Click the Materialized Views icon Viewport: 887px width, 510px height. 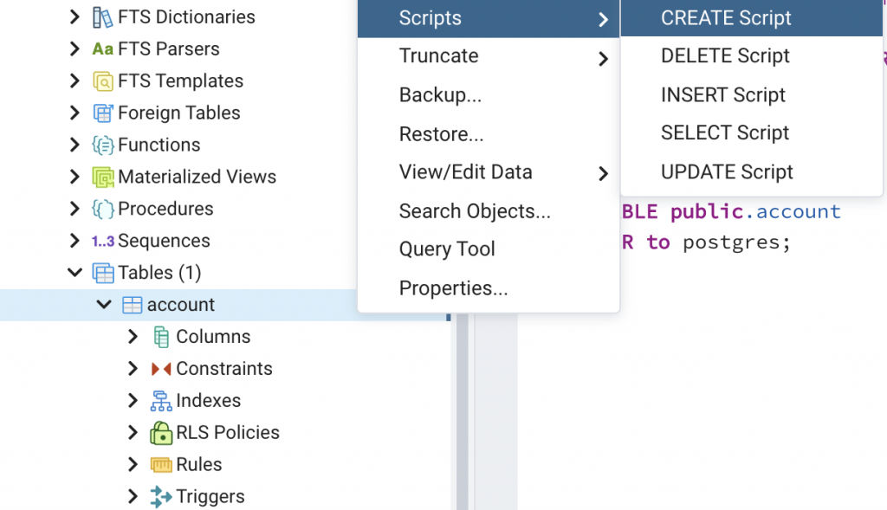coord(103,178)
